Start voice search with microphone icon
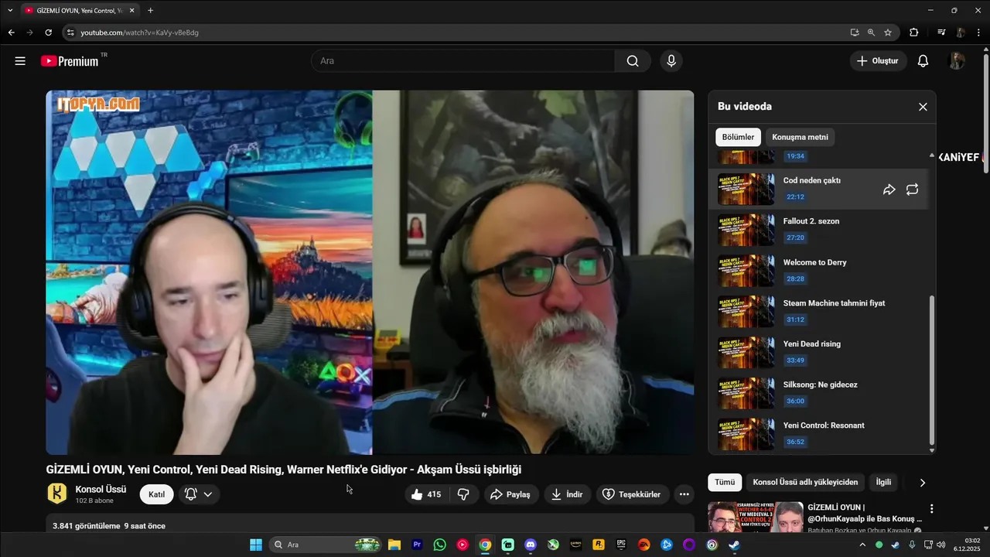 [671, 61]
